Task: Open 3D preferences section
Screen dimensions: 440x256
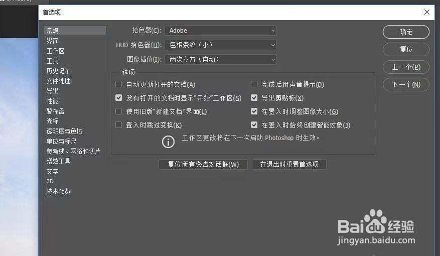Action: tap(50, 181)
